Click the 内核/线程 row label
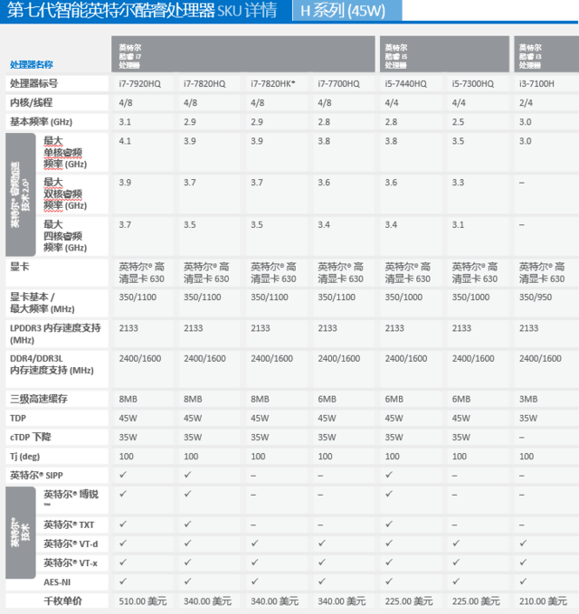This screenshot has width=579, height=614. [x=32, y=102]
